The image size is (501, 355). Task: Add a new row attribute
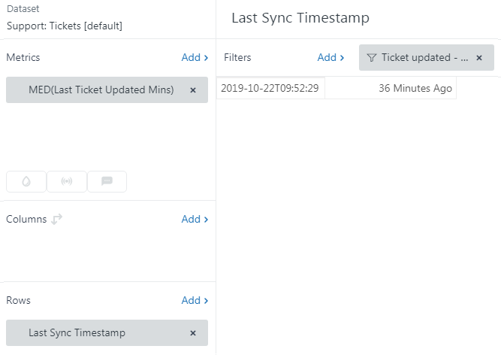click(195, 301)
